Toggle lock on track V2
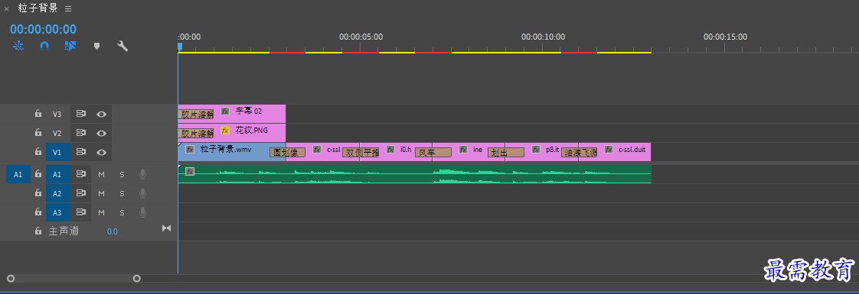 tap(38, 133)
